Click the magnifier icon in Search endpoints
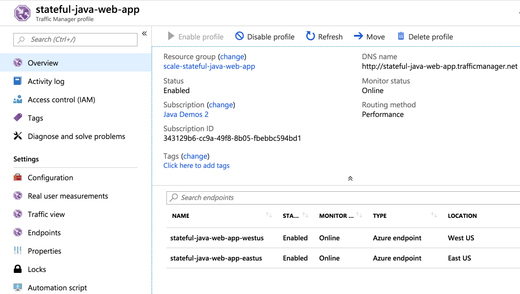The width and height of the screenshot is (520, 294). click(x=174, y=197)
